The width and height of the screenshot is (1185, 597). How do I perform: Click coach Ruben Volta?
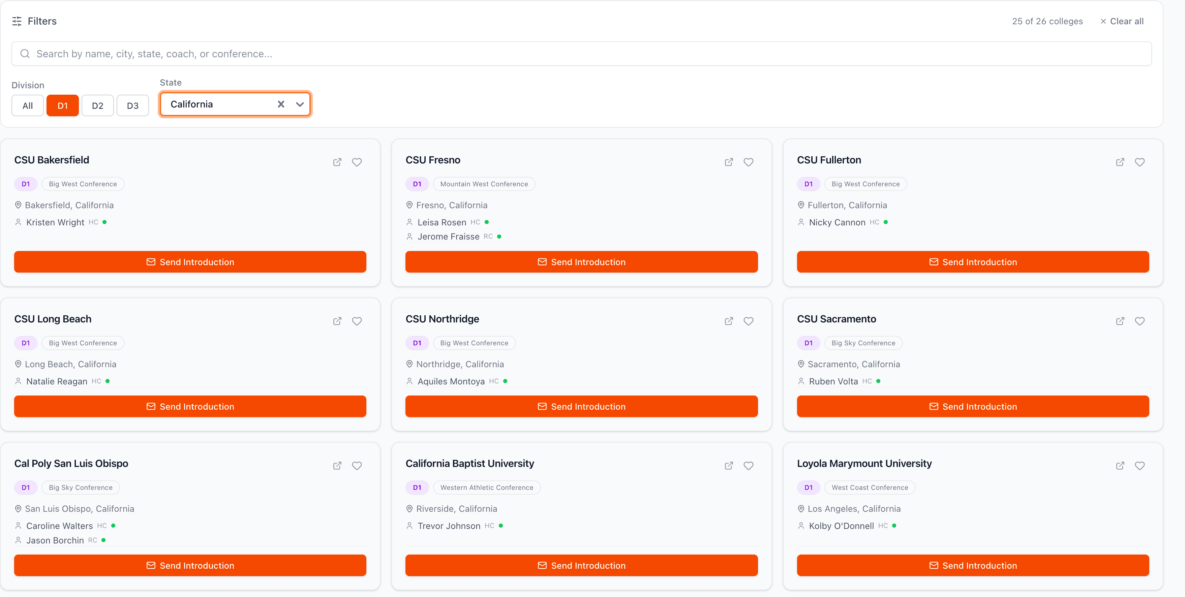point(833,381)
